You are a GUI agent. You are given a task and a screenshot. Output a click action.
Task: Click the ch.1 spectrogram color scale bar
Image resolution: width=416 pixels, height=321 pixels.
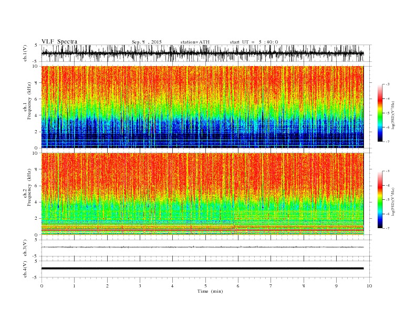(x=380, y=113)
